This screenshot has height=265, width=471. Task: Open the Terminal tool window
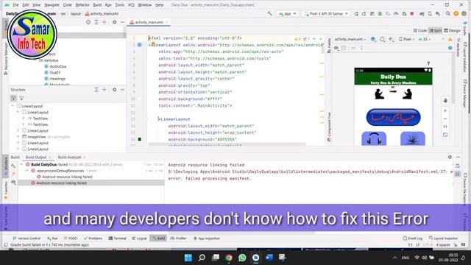pyautogui.click(x=118, y=239)
